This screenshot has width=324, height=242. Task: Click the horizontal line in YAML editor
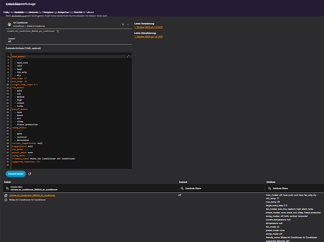tap(23, 140)
